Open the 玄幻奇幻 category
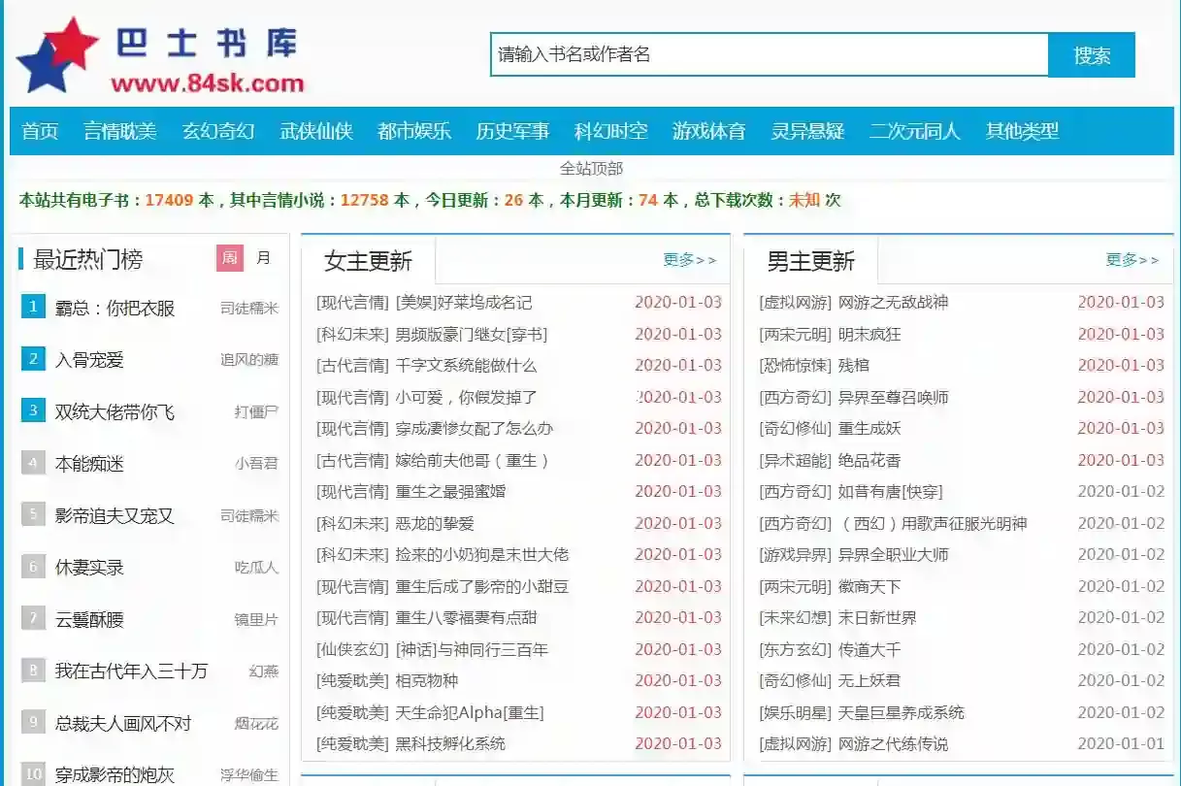The image size is (1181, 786). click(218, 131)
